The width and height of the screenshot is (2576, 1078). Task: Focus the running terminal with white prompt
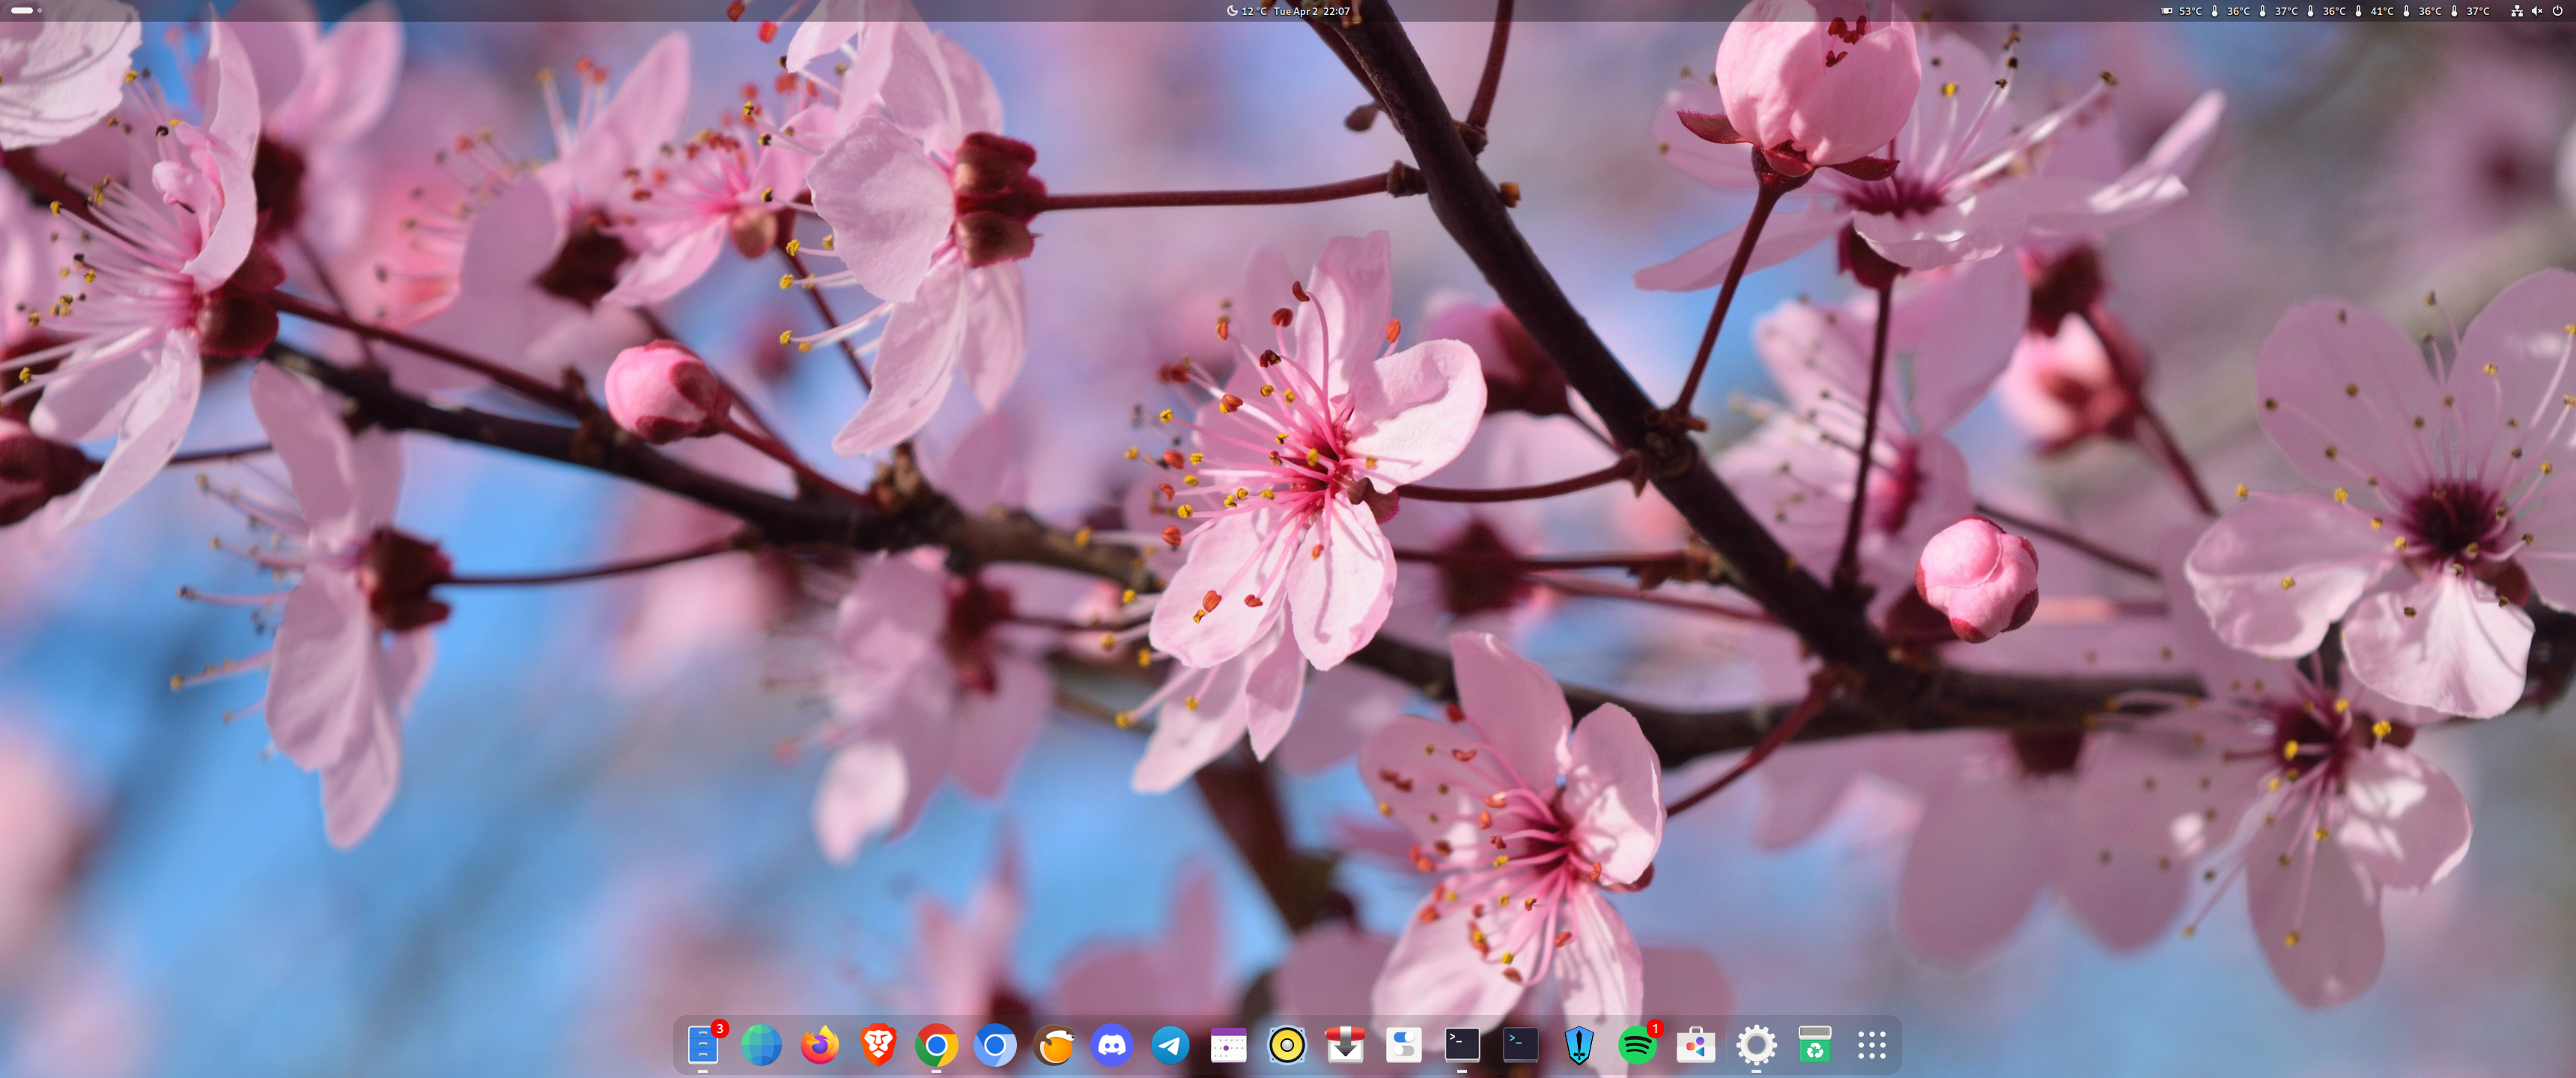pyautogui.click(x=1462, y=1045)
